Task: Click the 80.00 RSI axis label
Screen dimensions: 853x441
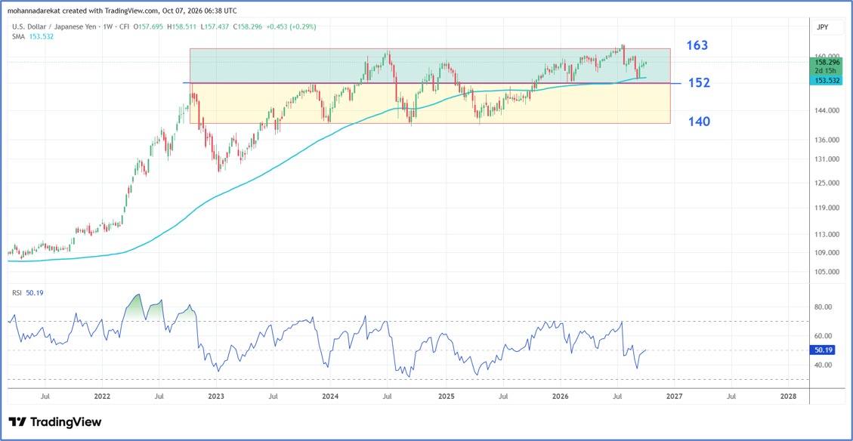Action: (x=824, y=307)
